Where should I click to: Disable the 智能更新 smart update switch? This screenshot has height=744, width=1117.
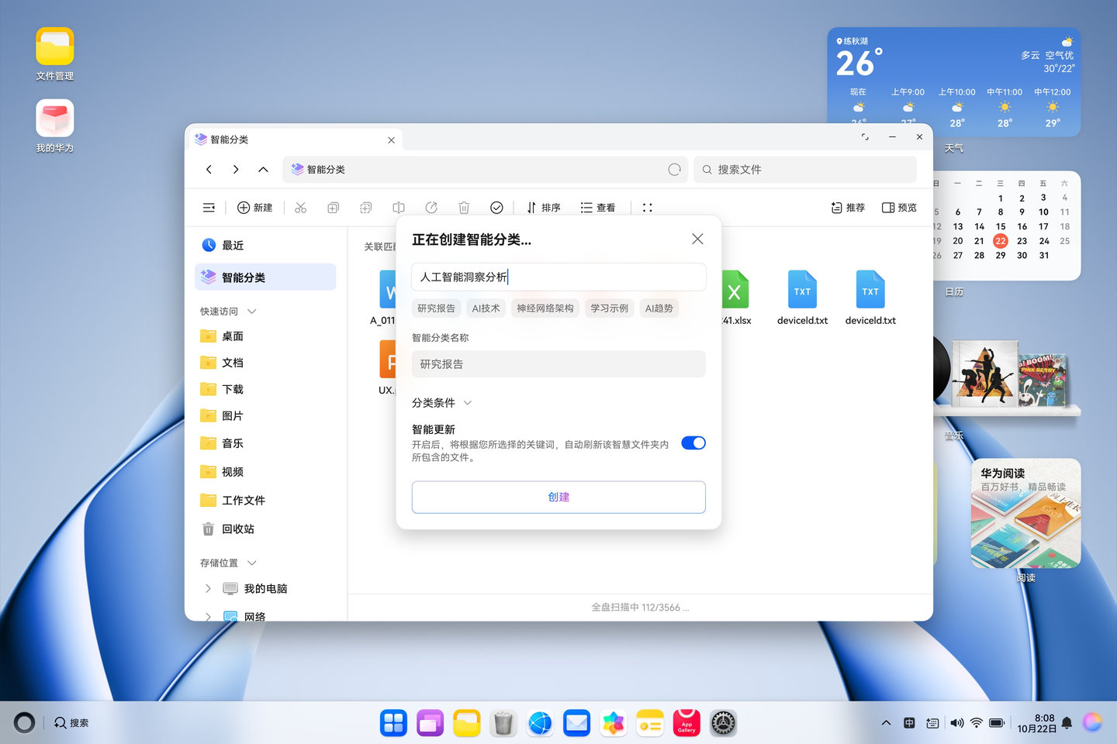(693, 443)
